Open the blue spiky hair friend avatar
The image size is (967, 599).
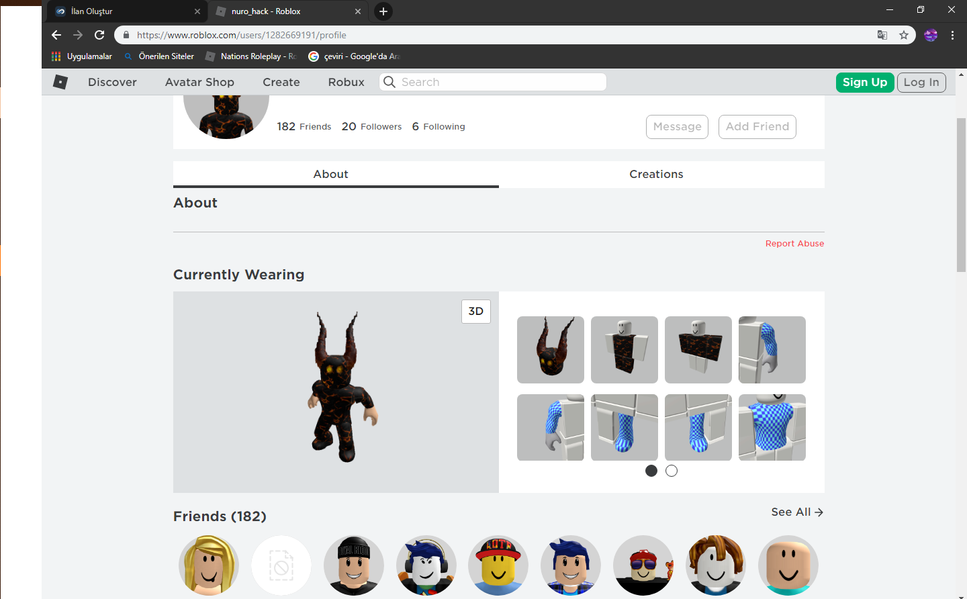pos(571,565)
